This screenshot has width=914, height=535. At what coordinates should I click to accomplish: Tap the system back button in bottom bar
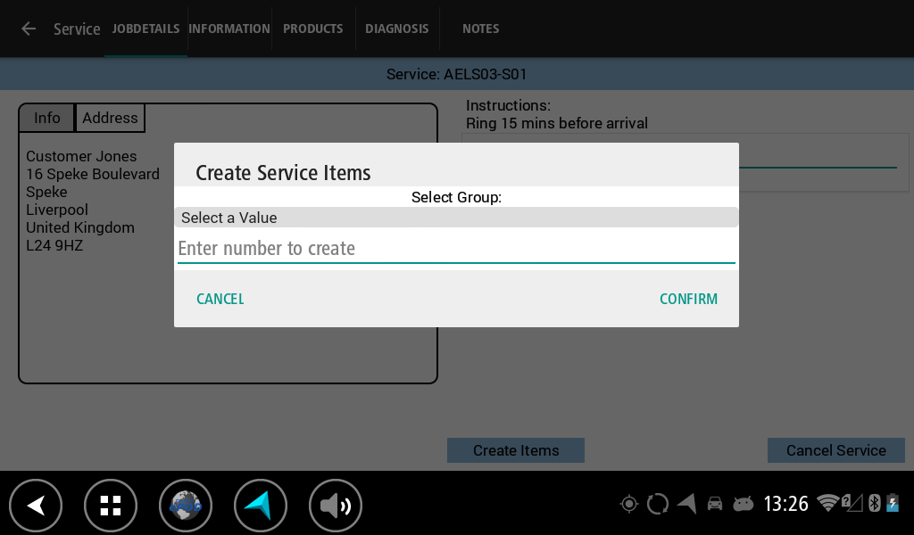click(x=36, y=506)
